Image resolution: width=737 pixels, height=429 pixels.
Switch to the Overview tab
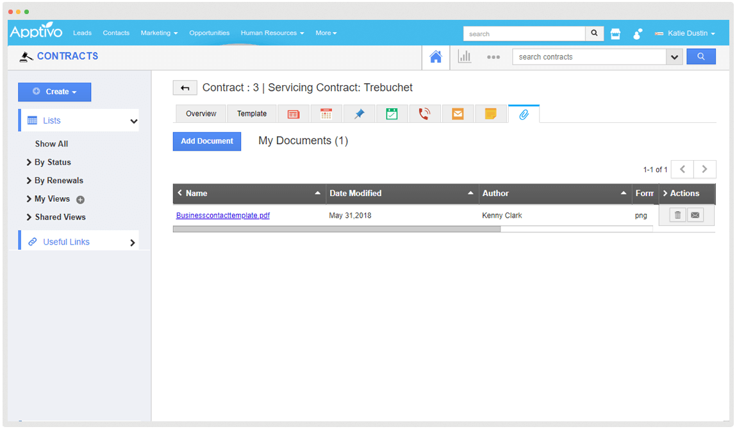(x=201, y=114)
